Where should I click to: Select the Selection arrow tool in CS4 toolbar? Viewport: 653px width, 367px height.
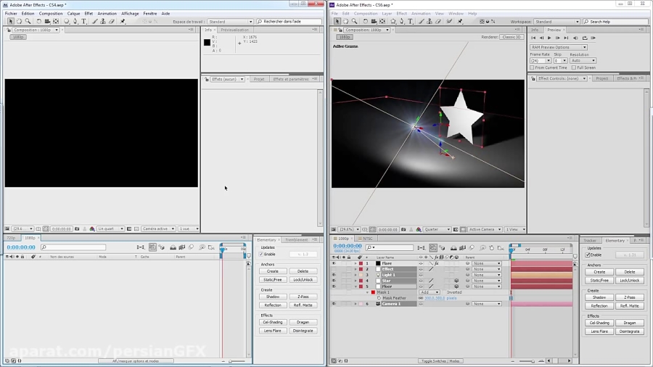(10, 21)
